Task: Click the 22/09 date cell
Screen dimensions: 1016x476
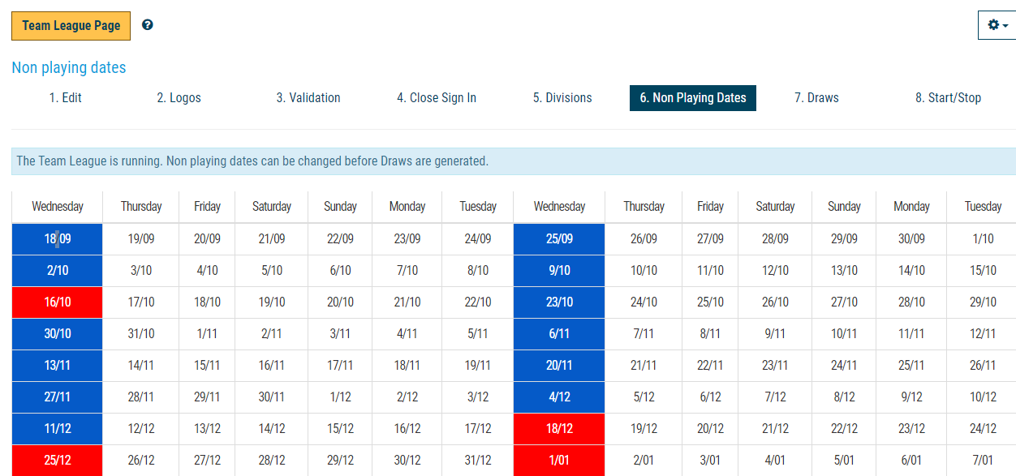Action: (x=340, y=239)
